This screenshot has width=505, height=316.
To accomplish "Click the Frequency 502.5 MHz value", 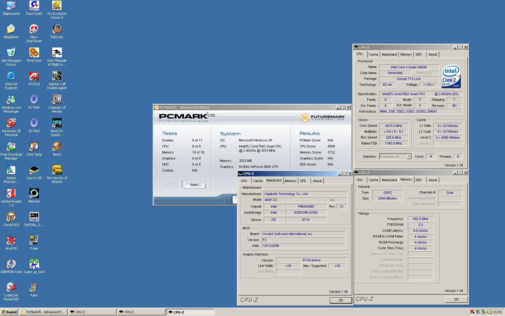I will [x=420, y=219].
